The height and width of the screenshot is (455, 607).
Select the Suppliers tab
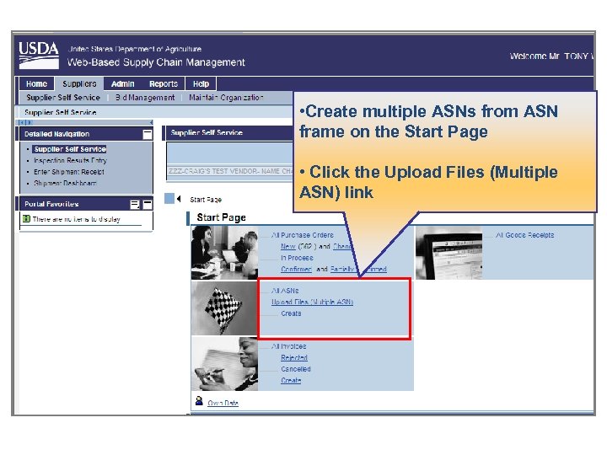tap(79, 84)
